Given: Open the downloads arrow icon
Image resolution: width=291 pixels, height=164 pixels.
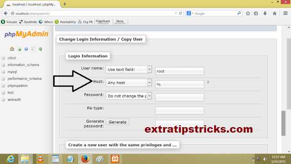Looking at the screenshot, I should pyautogui.click(x=265, y=13).
